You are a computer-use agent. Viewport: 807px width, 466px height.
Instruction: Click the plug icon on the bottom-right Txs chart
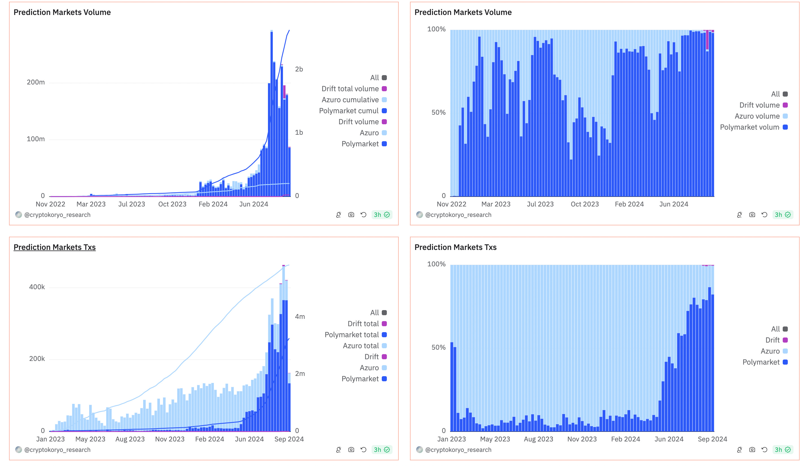click(739, 450)
